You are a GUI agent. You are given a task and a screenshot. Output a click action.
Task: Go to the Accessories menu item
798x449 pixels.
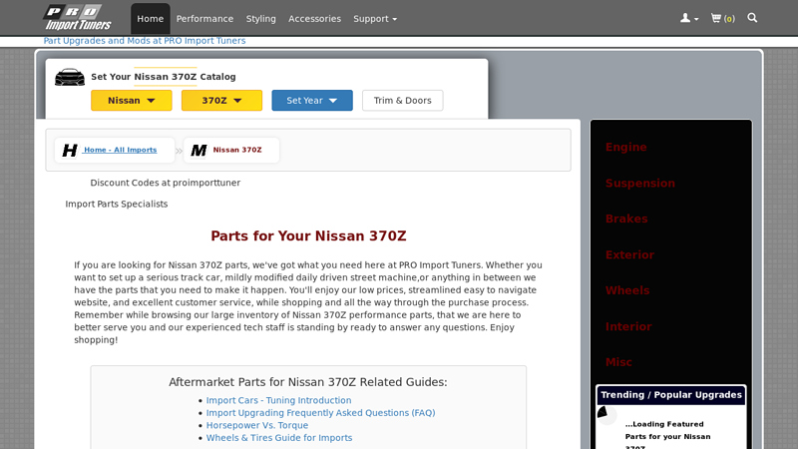pyautogui.click(x=314, y=19)
